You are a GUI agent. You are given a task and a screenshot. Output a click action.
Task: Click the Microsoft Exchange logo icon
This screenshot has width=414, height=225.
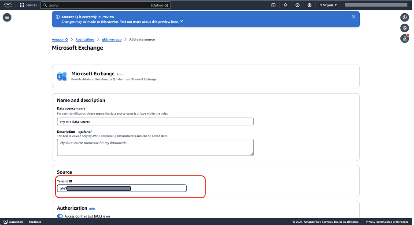pos(62,76)
